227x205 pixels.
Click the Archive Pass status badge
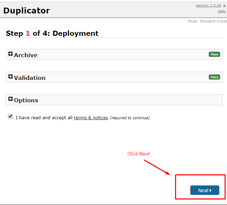pos(214,54)
